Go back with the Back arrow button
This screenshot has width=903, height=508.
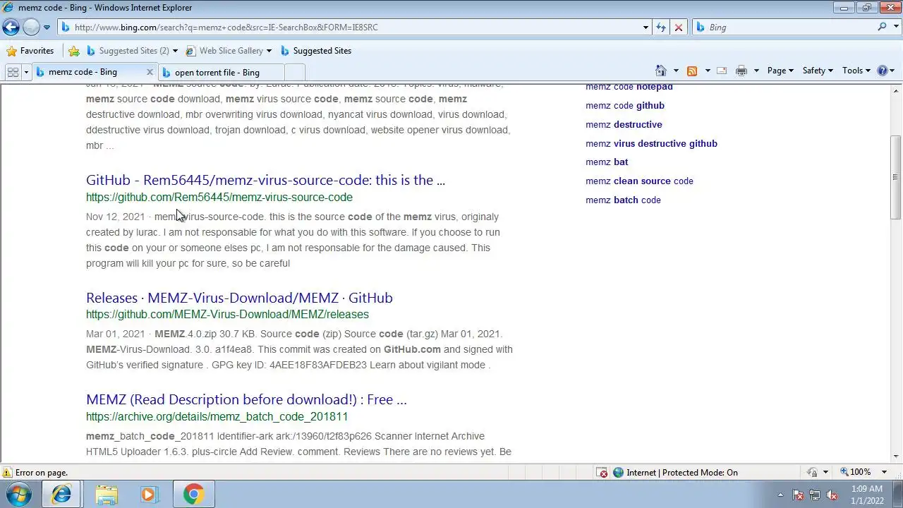(11, 28)
